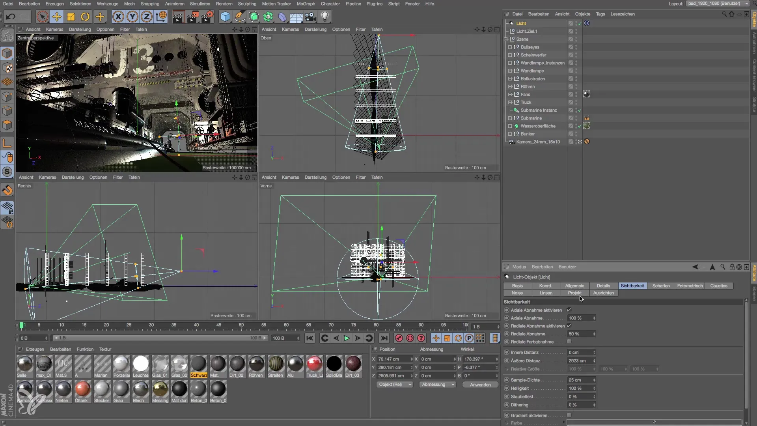
Task: Expand the Bullseyes group
Action: [x=510, y=47]
